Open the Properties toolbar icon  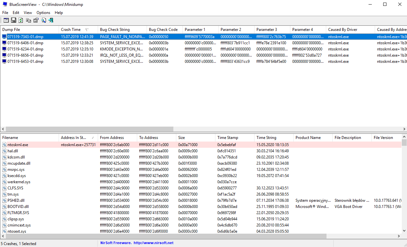point(36,20)
